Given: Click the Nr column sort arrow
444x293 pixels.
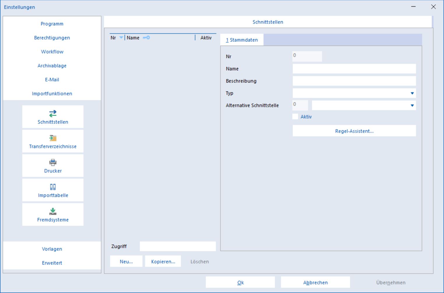Looking at the screenshot, I should 121,38.
